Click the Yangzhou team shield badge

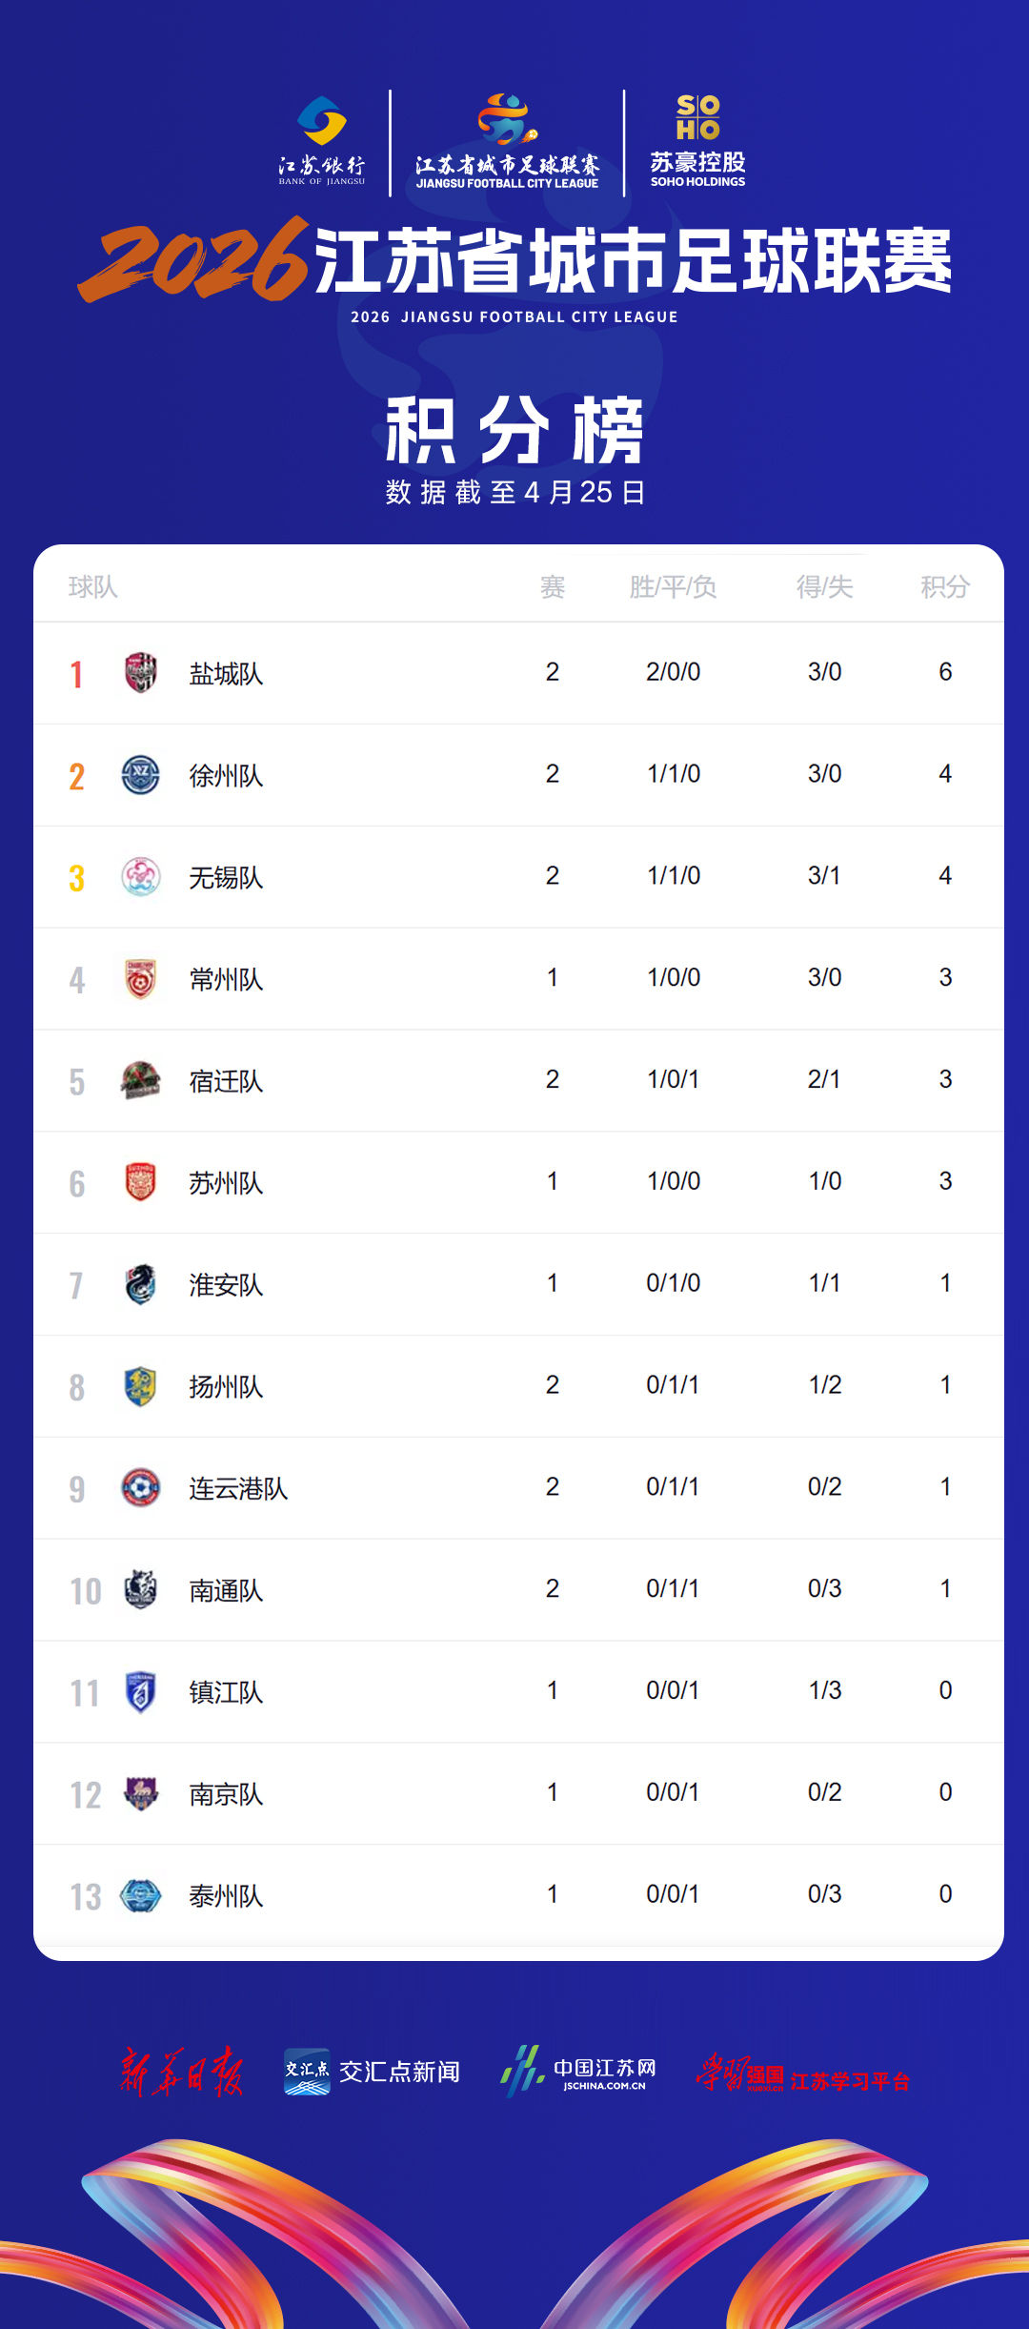(141, 1386)
